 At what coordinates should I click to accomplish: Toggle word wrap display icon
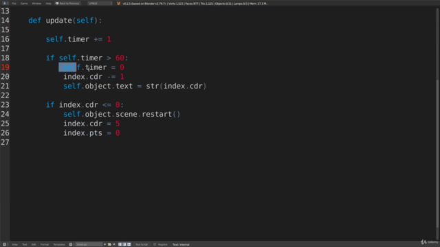(x=124, y=244)
